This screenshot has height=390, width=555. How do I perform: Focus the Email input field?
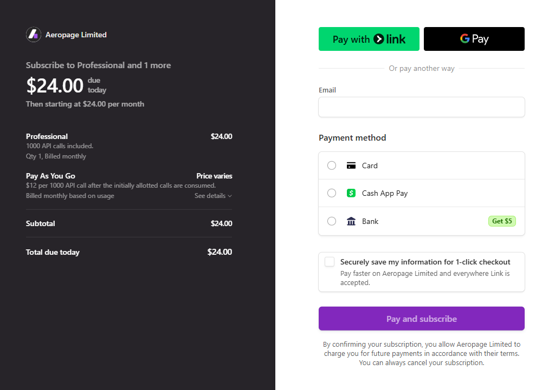point(421,107)
